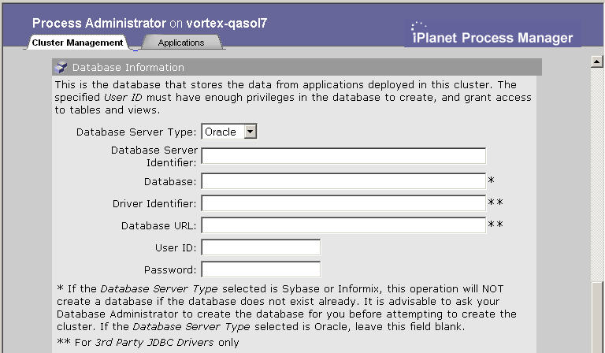Click the vortex-qasol7 server name
Image resolution: width=605 pixels, height=353 pixels.
pyautogui.click(x=227, y=23)
